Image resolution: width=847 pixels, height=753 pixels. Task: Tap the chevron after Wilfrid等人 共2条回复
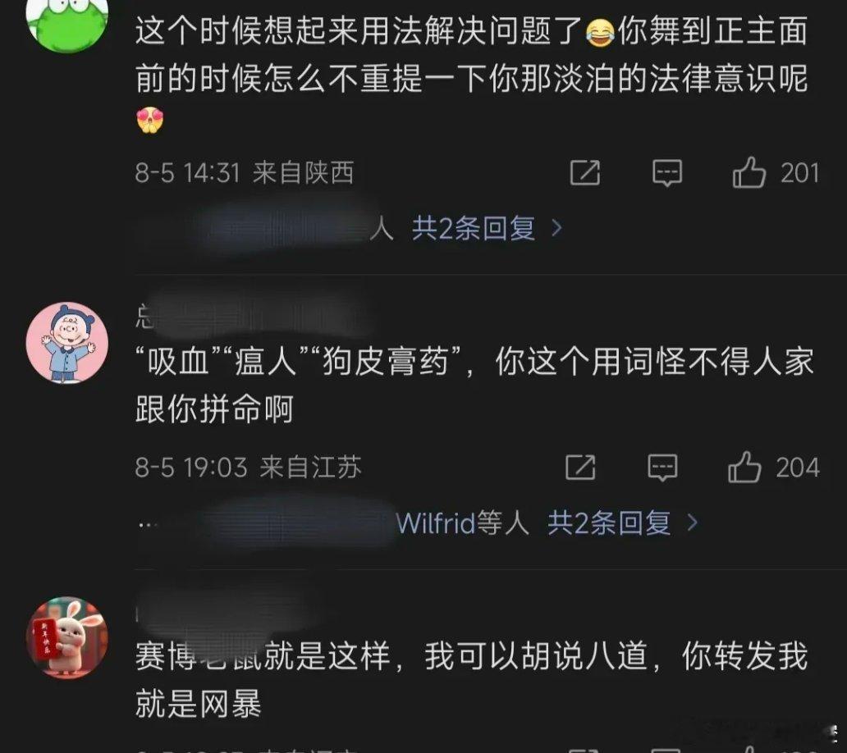click(692, 523)
